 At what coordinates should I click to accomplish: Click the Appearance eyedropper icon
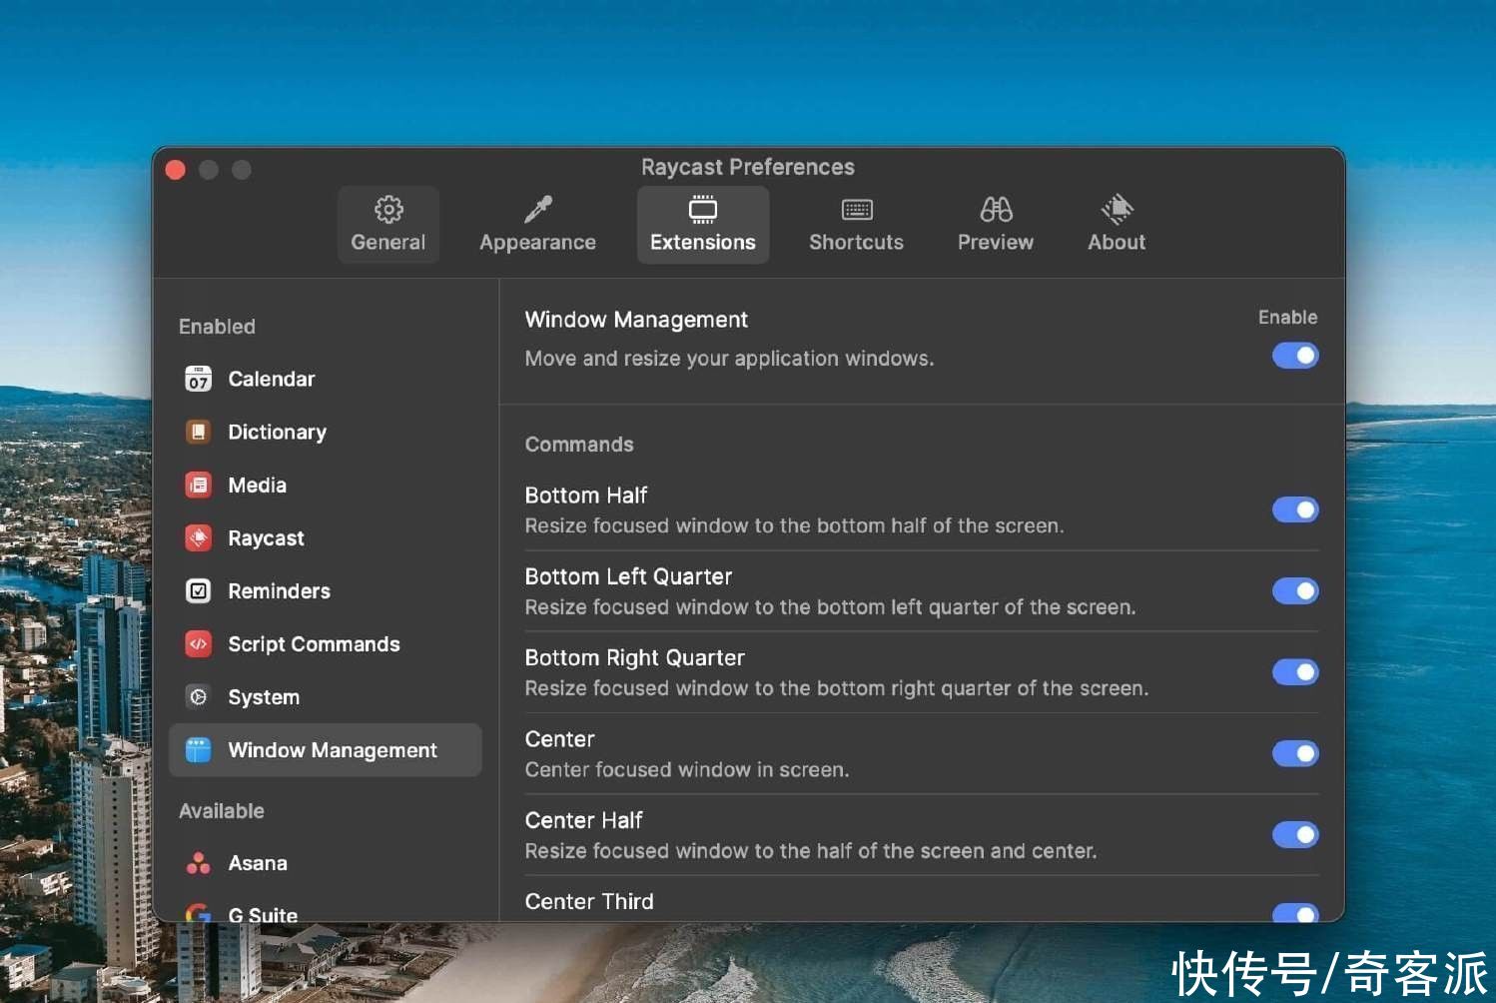coord(538,209)
